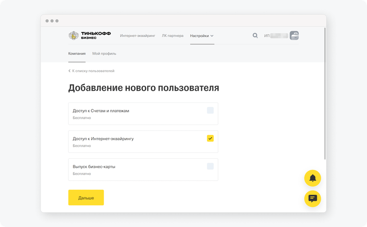Uncheck the Доступ к Интернет-эквайрингу checkbox
This screenshot has height=227, width=367.
tap(210, 138)
